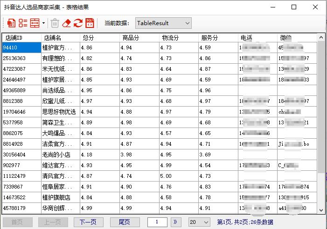Click the red refresh arrows icon
The height and width of the screenshot is (229, 327).
[x=78, y=23]
